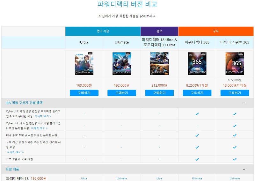Click the 프로그램 내 고객 지원 row label
255x181 pixels.
click(x=19, y=159)
